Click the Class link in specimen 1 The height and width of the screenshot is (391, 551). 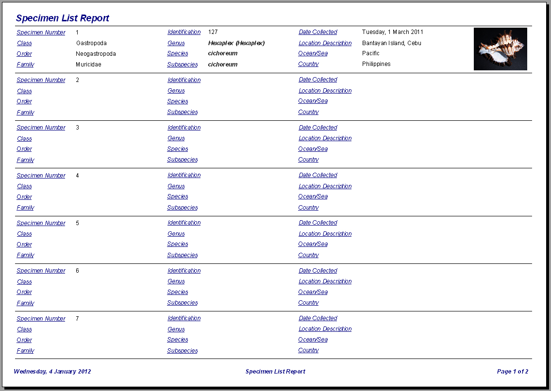click(x=24, y=43)
